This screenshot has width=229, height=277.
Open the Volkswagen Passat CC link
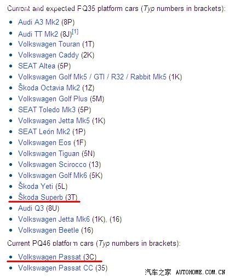click(x=55, y=268)
